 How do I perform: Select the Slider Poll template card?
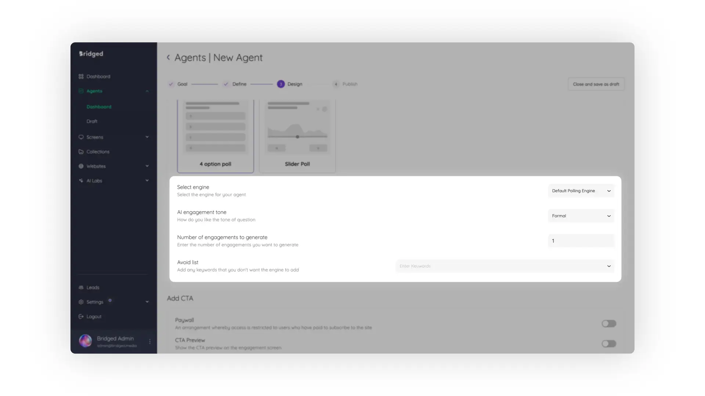tap(297, 136)
